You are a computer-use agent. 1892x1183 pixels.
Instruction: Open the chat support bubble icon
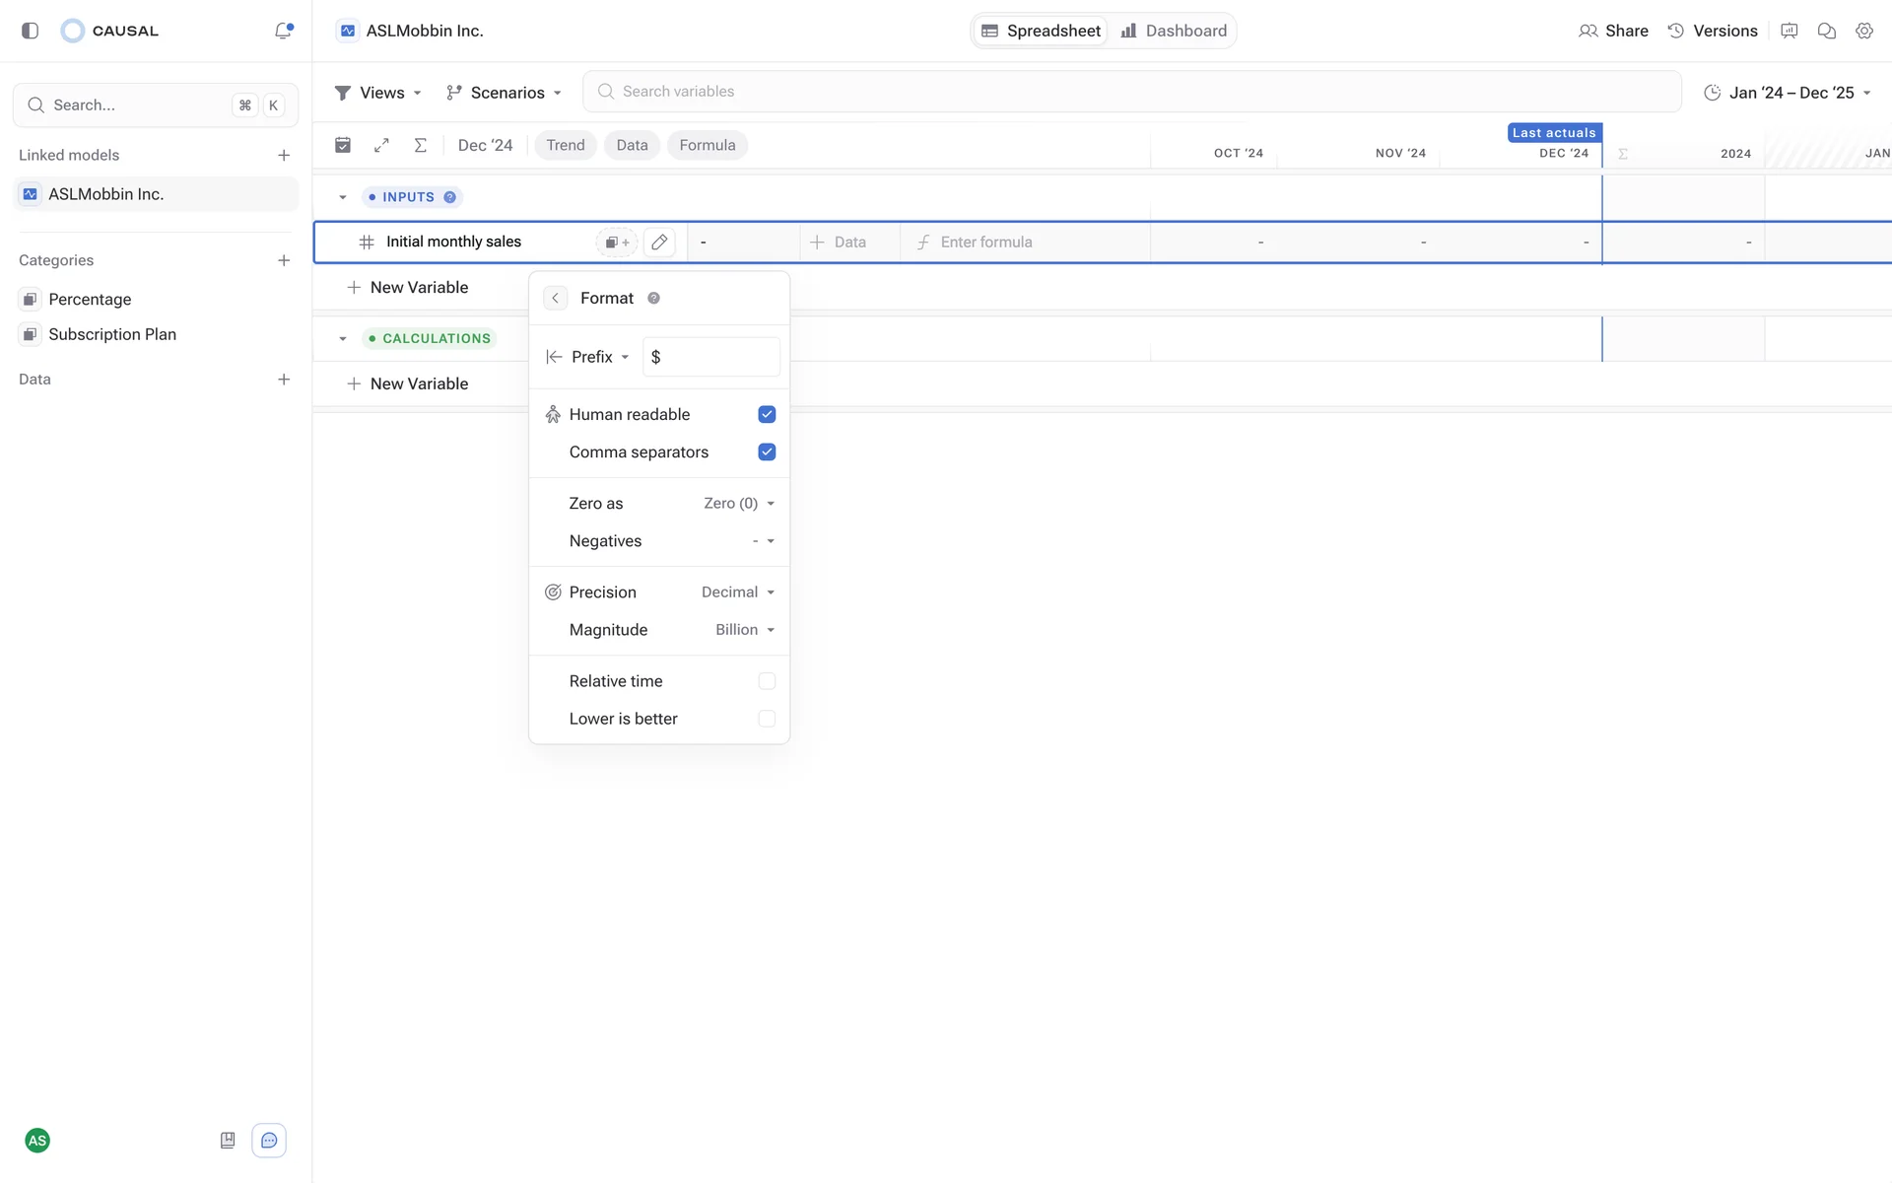269,1141
